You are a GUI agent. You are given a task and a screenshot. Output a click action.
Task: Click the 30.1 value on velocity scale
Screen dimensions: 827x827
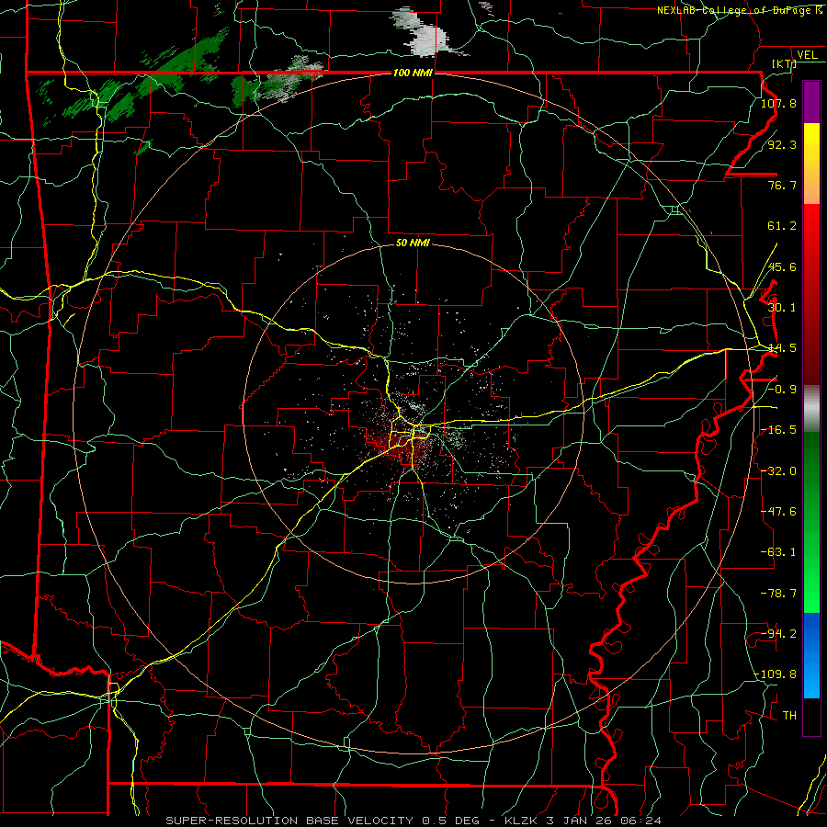[x=782, y=308]
